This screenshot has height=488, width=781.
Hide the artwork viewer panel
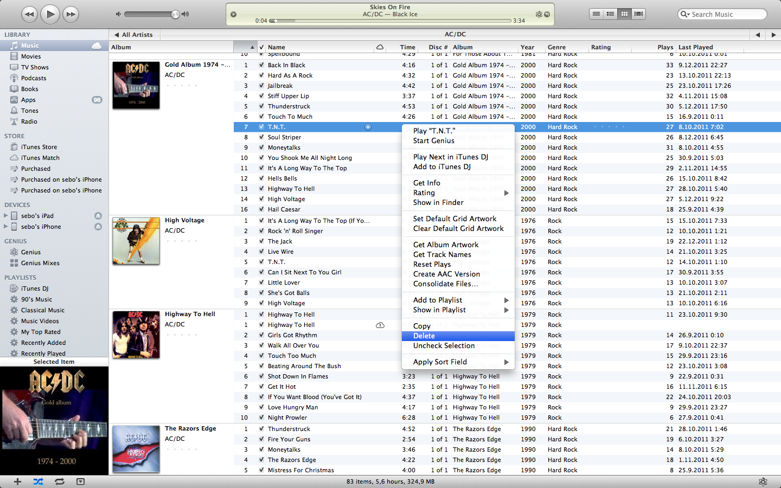tap(80, 481)
